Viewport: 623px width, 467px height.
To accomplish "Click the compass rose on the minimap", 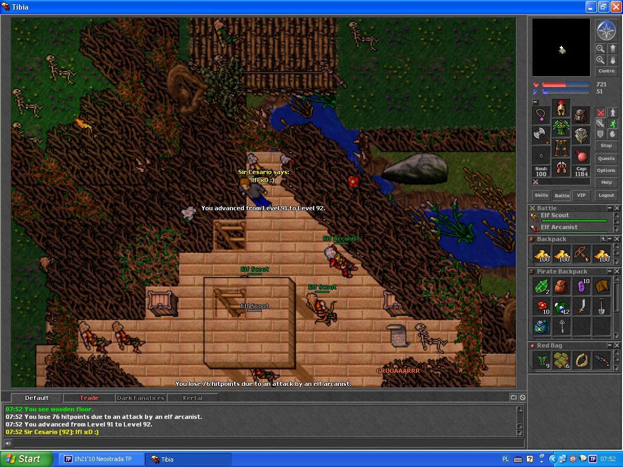I will pyautogui.click(x=606, y=31).
